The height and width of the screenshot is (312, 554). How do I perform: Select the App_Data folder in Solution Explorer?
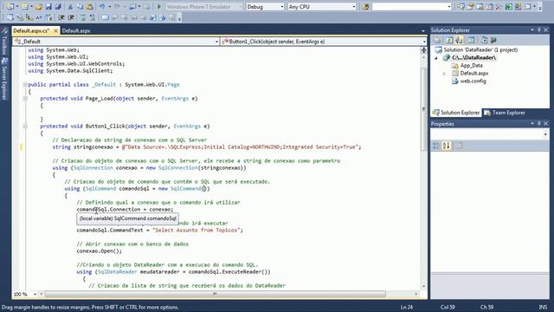click(471, 66)
